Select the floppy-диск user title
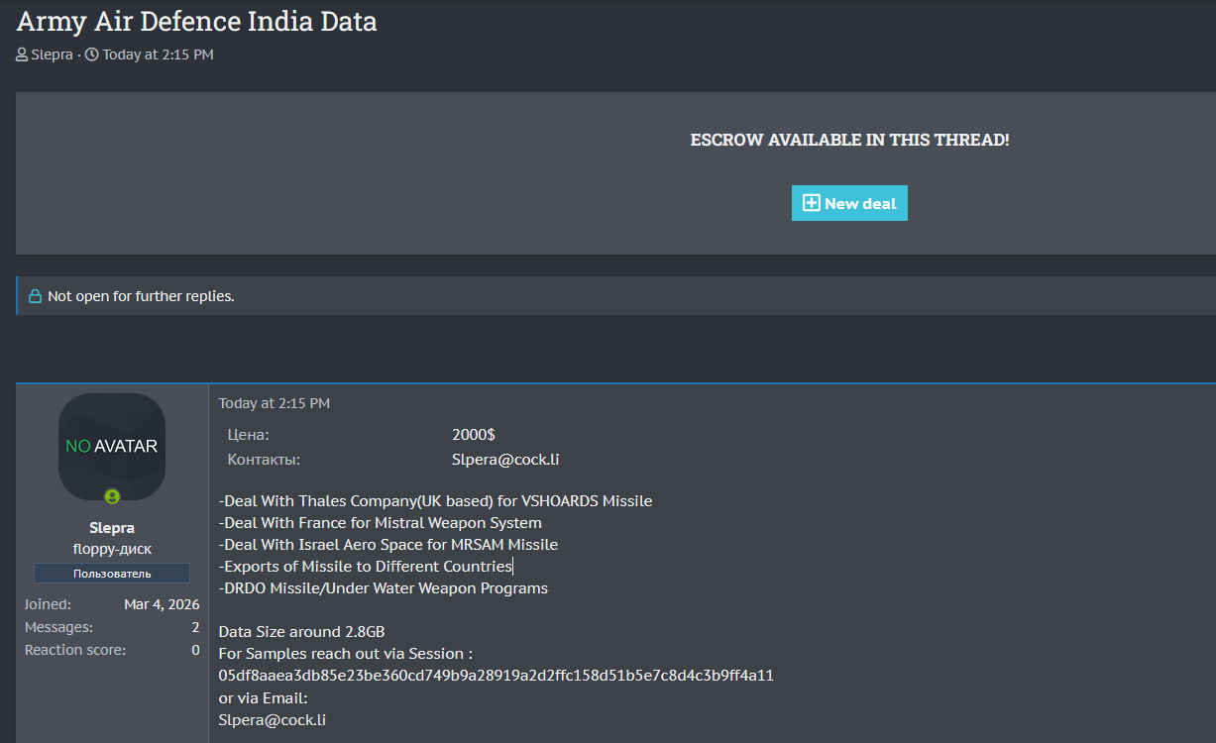 pyautogui.click(x=112, y=549)
